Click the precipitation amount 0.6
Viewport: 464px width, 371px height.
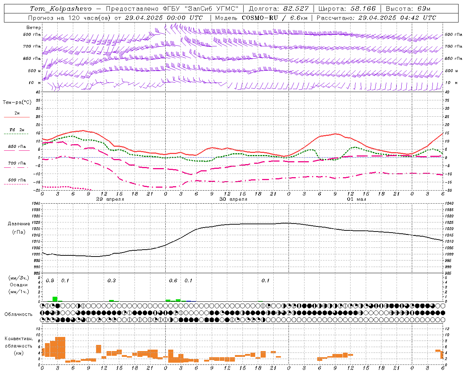click(173, 281)
